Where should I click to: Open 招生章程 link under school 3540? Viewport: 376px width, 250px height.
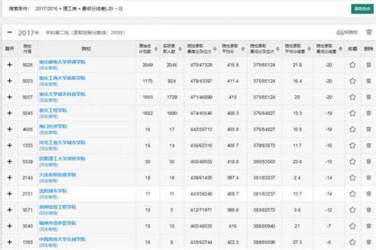[48, 229]
